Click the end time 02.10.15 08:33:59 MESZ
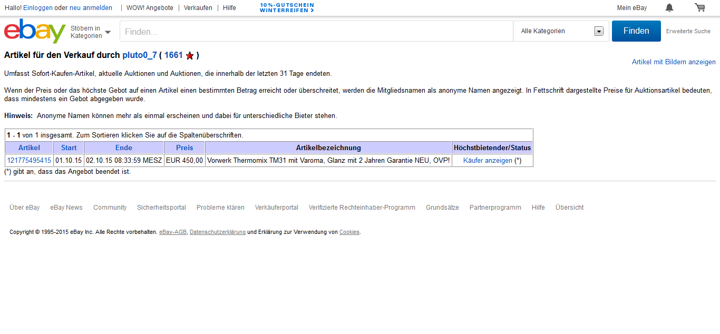 (x=124, y=161)
